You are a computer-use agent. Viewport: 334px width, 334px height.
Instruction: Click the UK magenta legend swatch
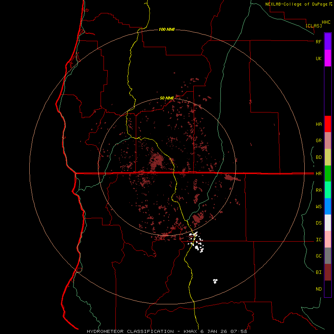click(x=328, y=58)
